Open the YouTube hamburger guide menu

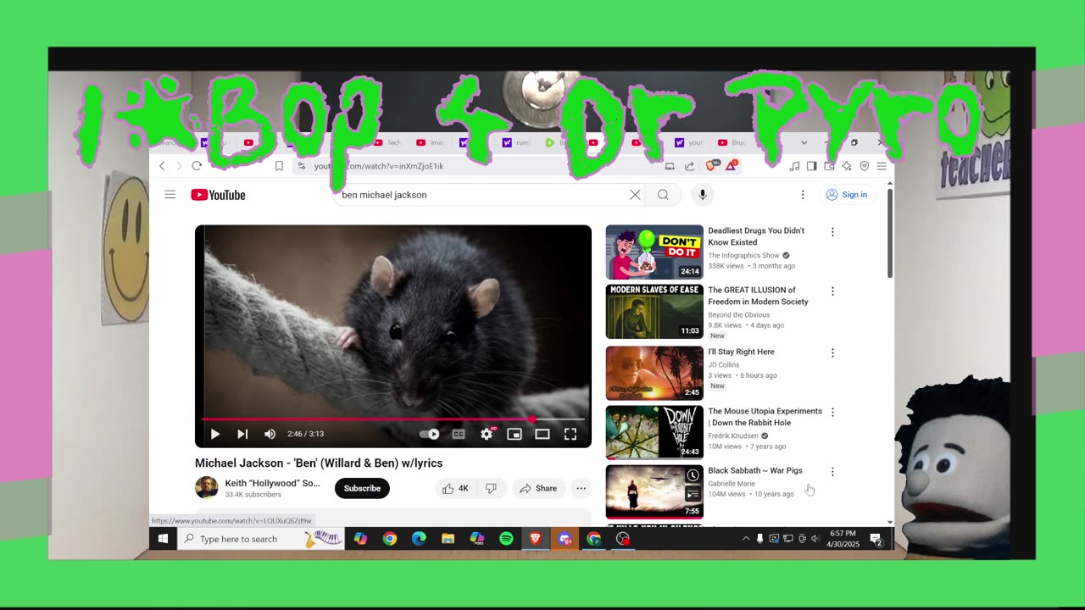(x=170, y=195)
